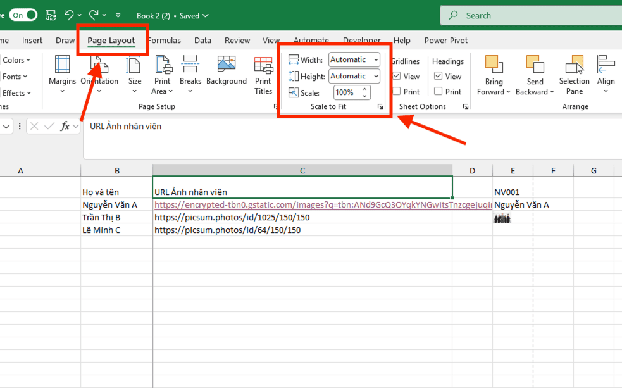Open the Review tab
Viewport: 622px width, 388px height.
237,41
